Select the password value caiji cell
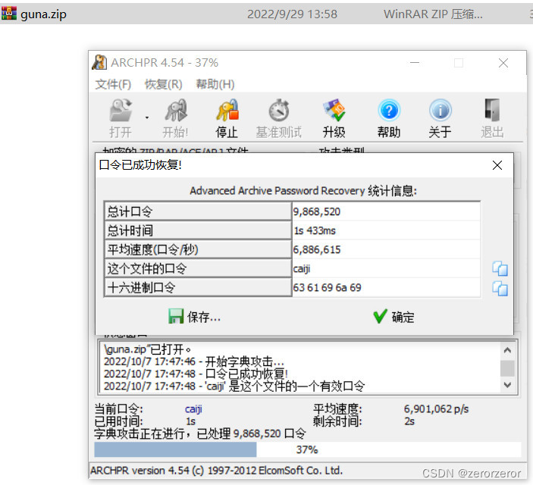The image size is (533, 485). [386, 268]
